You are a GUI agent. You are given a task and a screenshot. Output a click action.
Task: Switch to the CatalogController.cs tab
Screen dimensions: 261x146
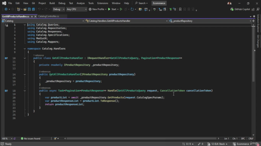click(x=49, y=16)
